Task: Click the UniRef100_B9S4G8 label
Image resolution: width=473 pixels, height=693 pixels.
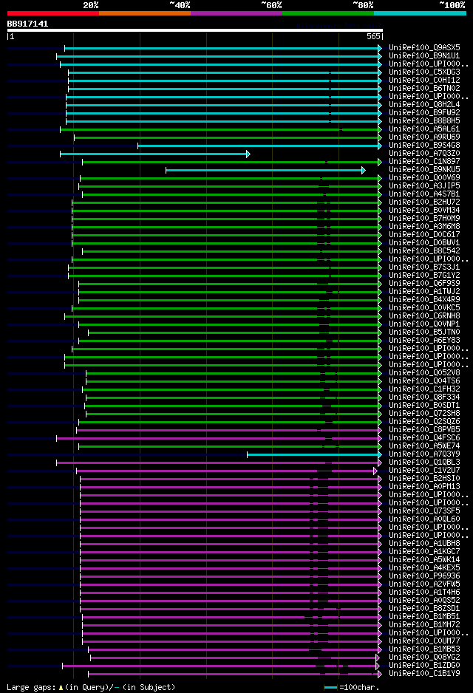Action: [424, 145]
